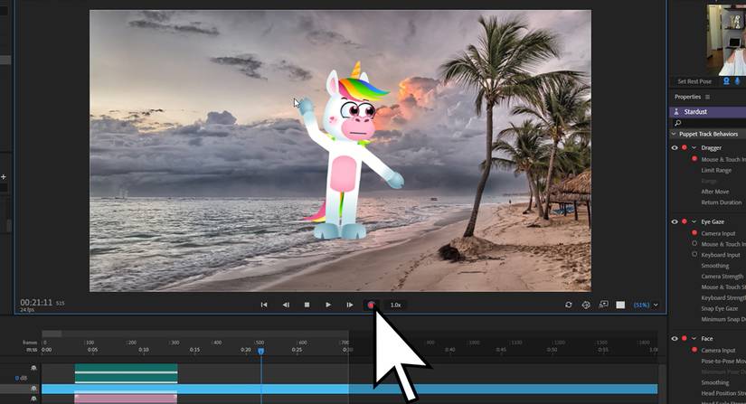Click the timeline zoom scrollbar handle
Viewport: 746px width, 404px height.
(x=52, y=334)
